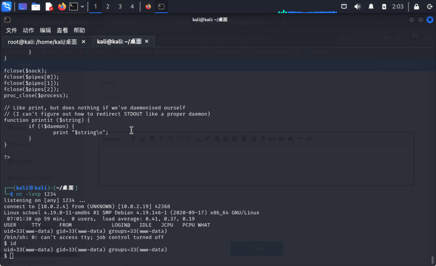Viewport: 436px width, 266px height.
Task: Click the 'function printit ($string)' line
Action: [47, 120]
